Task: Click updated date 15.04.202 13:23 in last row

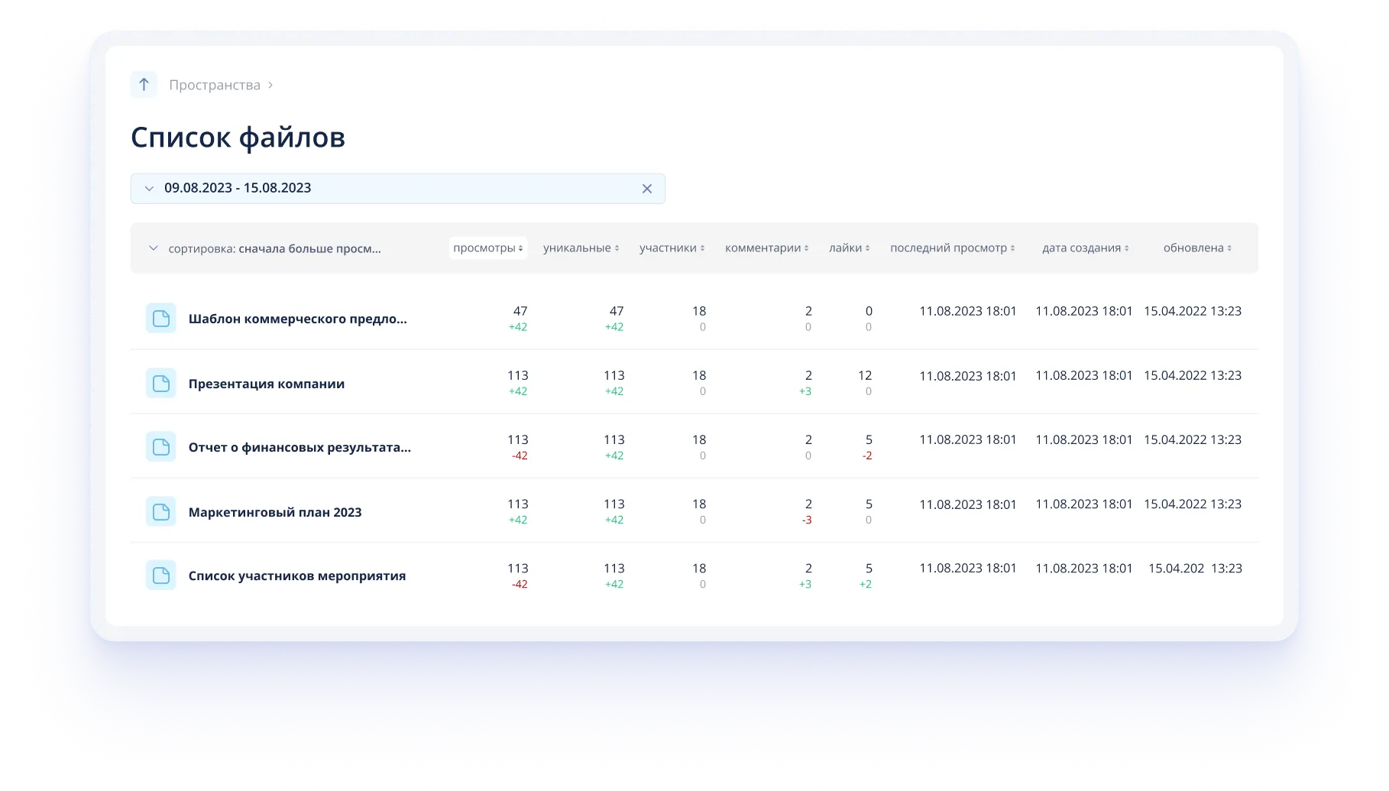Action: click(1195, 569)
